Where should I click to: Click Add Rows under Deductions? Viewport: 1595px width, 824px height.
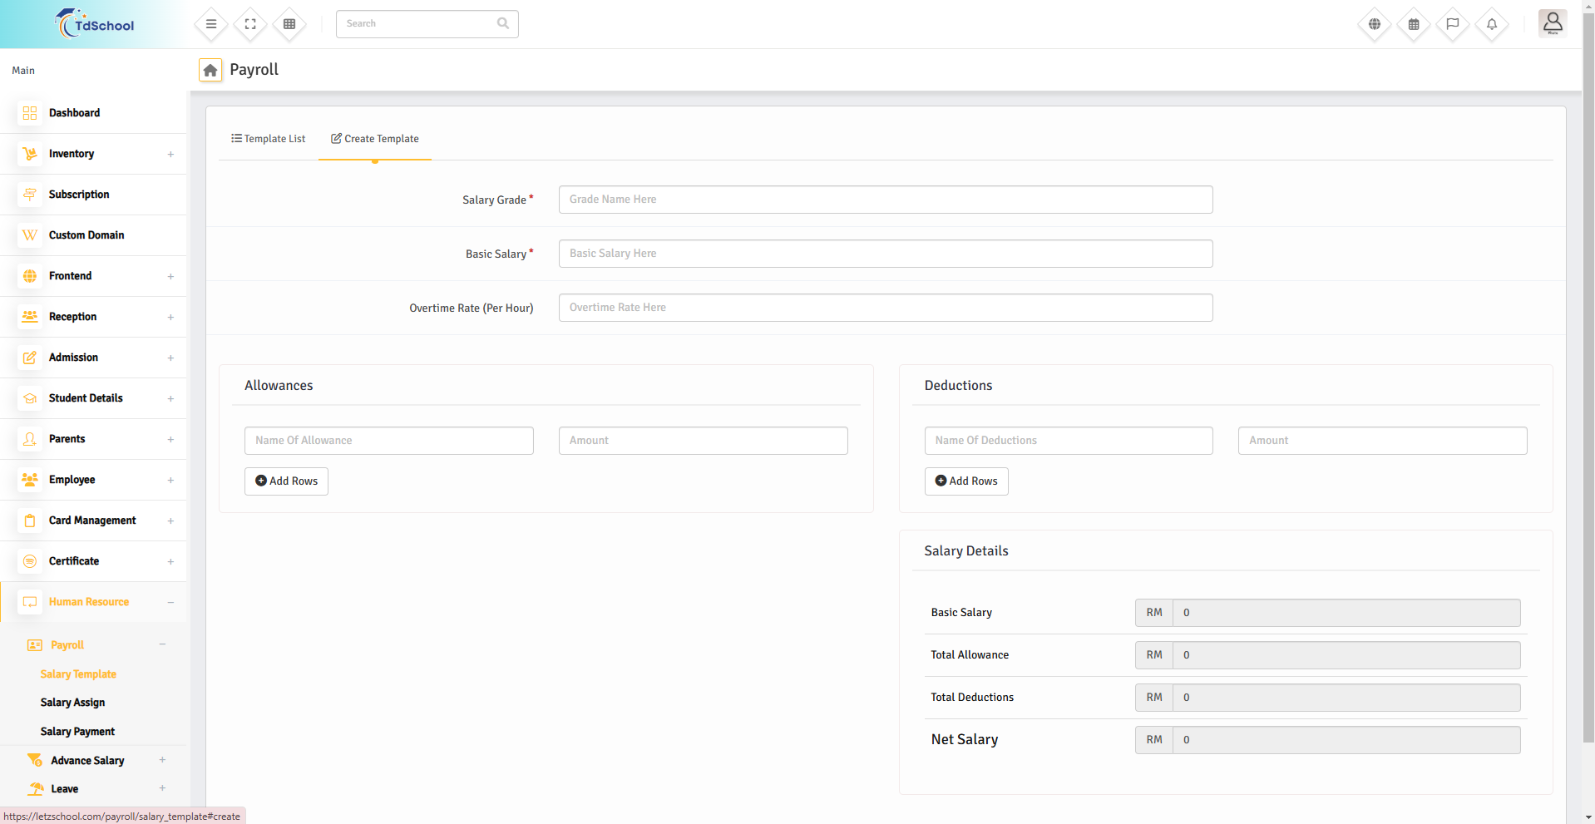pyautogui.click(x=966, y=481)
